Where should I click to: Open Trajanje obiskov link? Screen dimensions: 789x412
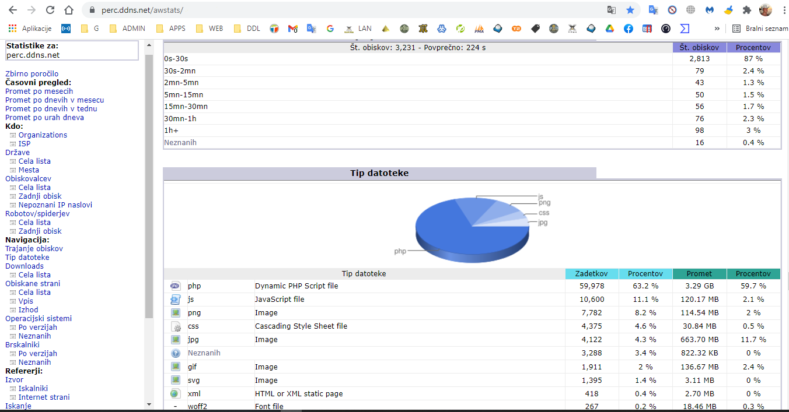click(x=34, y=248)
